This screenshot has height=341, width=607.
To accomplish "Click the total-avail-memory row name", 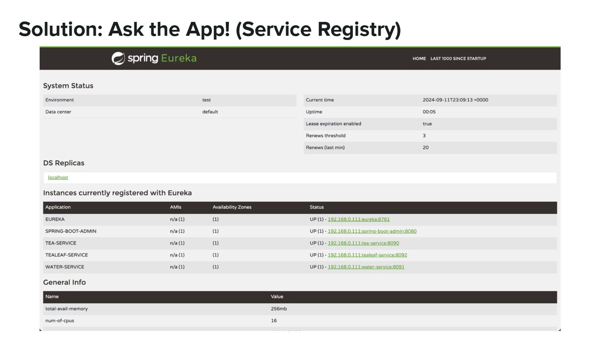I will click(67, 309).
